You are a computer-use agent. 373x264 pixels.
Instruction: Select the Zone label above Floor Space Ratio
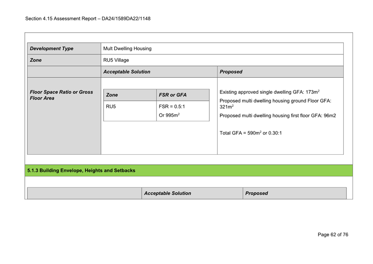36,60
